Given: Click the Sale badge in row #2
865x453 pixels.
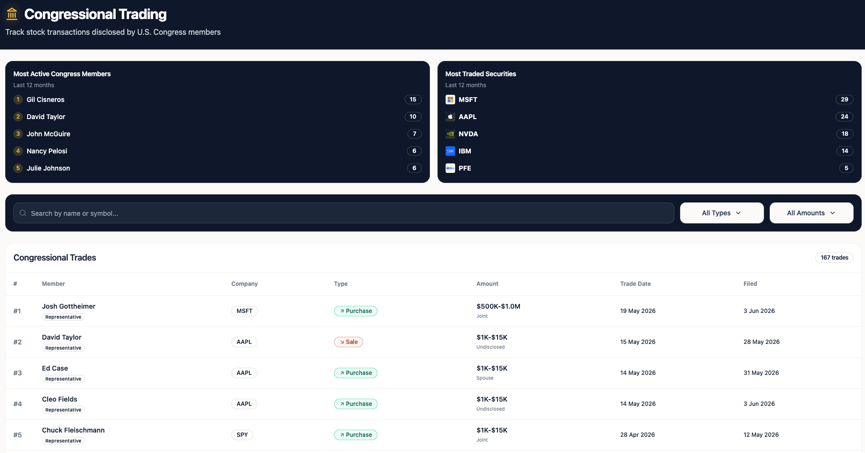Looking at the screenshot, I should (348, 342).
